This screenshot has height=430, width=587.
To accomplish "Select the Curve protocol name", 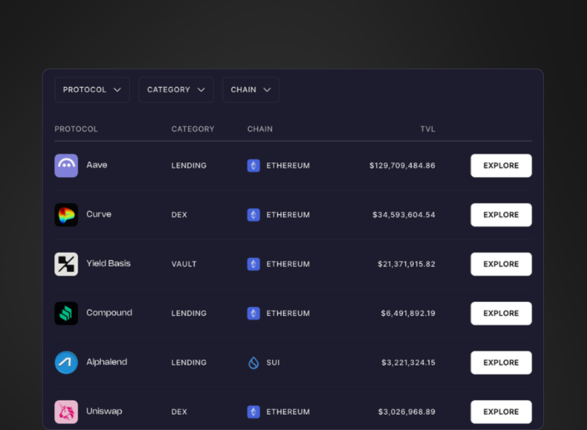I will [x=99, y=214].
